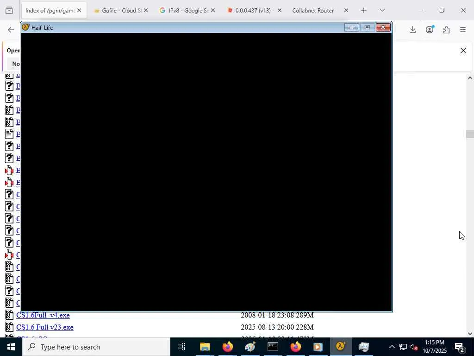Close the IPv8 Google Search tab
The image size is (474, 356).
[213, 11]
